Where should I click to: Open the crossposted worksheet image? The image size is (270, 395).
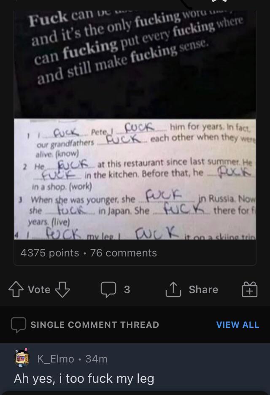coord(135,179)
